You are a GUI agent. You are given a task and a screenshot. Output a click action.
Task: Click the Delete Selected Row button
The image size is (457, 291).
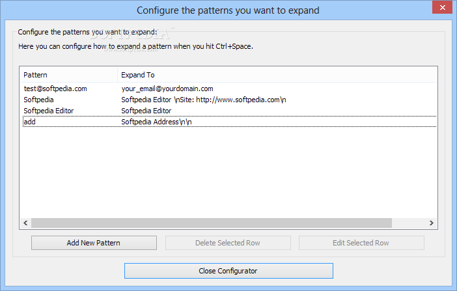(x=228, y=243)
